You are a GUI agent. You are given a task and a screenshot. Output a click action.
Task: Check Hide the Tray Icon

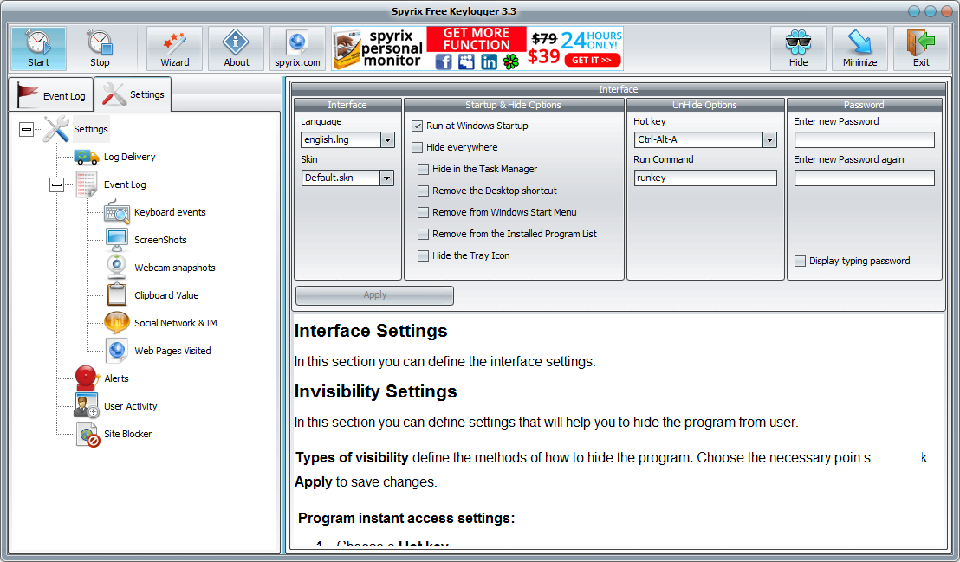423,255
